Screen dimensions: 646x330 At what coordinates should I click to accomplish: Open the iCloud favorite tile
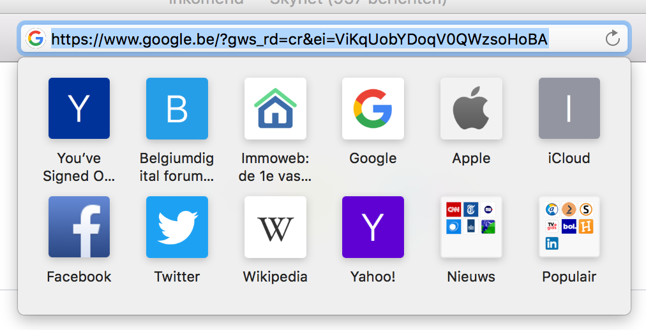pyautogui.click(x=569, y=108)
